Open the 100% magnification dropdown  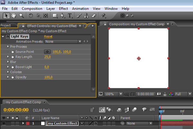coord(113,94)
